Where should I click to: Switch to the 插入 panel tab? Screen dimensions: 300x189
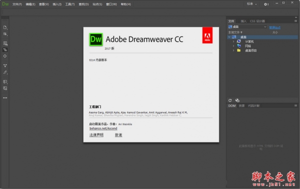pos(243,21)
